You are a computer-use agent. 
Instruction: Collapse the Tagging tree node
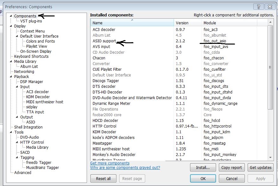tap(17, 158)
